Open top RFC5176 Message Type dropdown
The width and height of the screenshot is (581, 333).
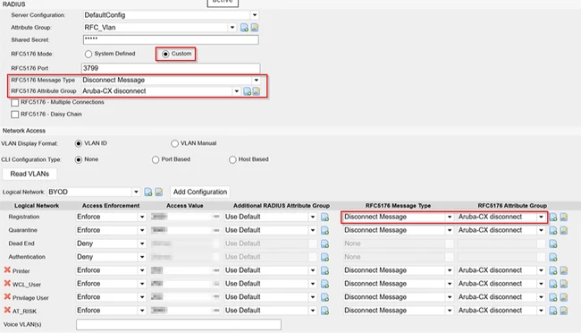click(256, 81)
